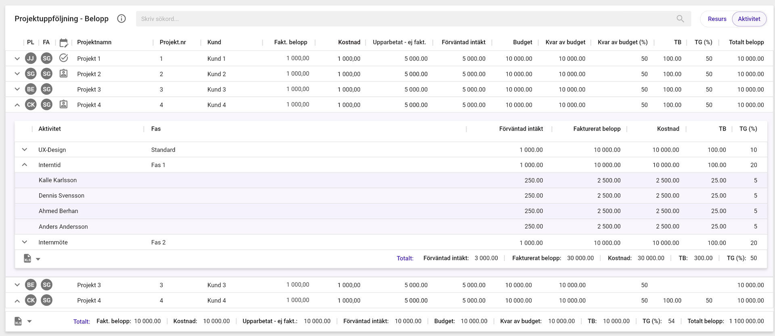775x336 pixels.
Task: Click the badge icon in Projekt 2 row
Action: (63, 73)
